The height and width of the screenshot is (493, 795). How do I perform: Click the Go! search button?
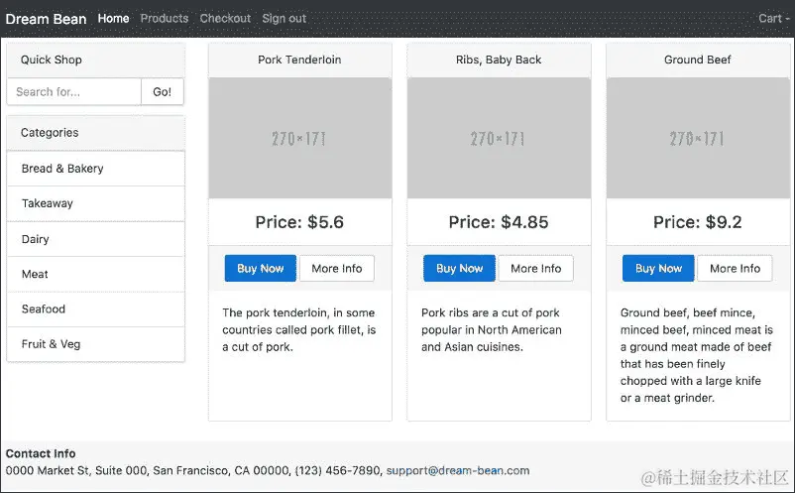click(x=163, y=92)
